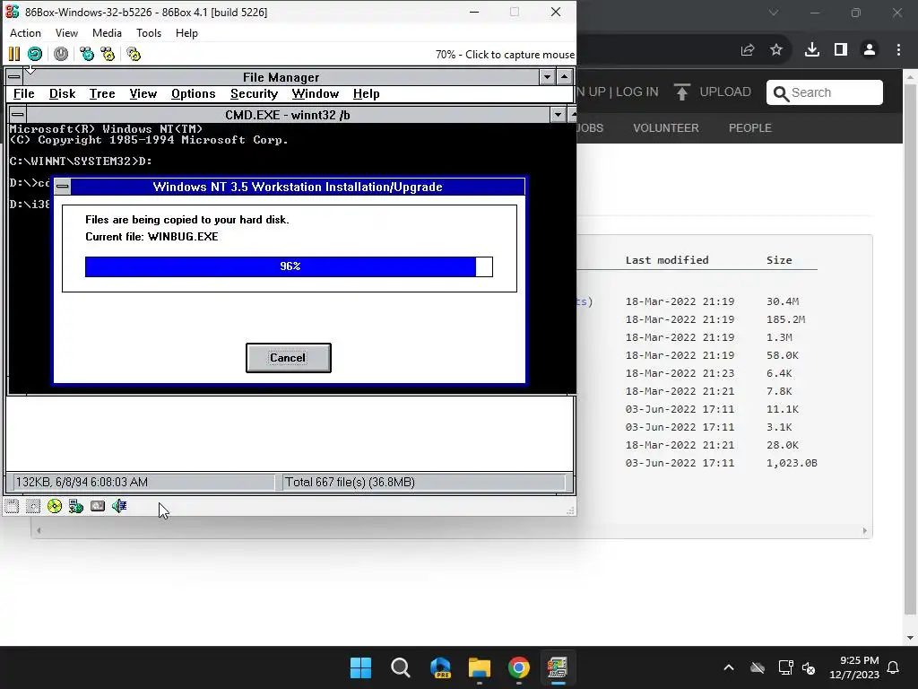Minimize File Manager with down arrow
918x689 pixels.
click(547, 77)
